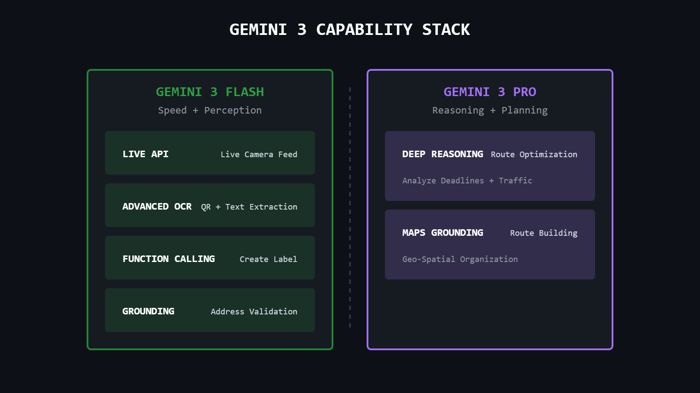Click the GEMINI 3 CAPABILITY STACK title
This screenshot has width=700, height=393.
pos(350,30)
